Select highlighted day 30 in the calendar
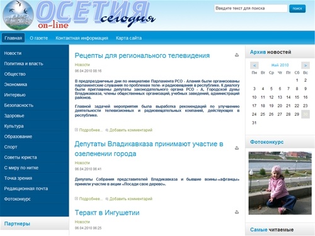The width and height of the screenshot is (315, 236). (306, 114)
